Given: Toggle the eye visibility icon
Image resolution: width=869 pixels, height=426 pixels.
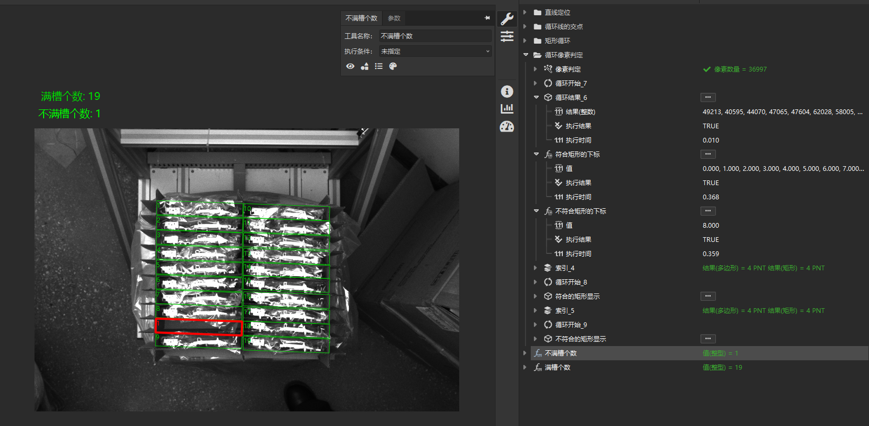Looking at the screenshot, I should coord(350,66).
